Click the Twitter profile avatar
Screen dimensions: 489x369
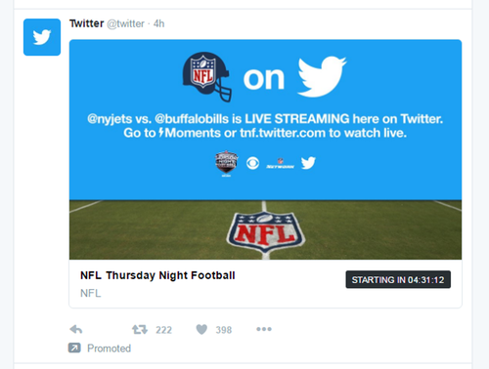(x=42, y=37)
